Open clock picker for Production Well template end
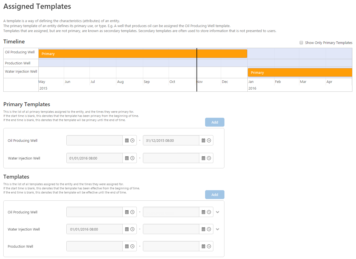Viewport: 356px width, 259px height. click(209, 246)
